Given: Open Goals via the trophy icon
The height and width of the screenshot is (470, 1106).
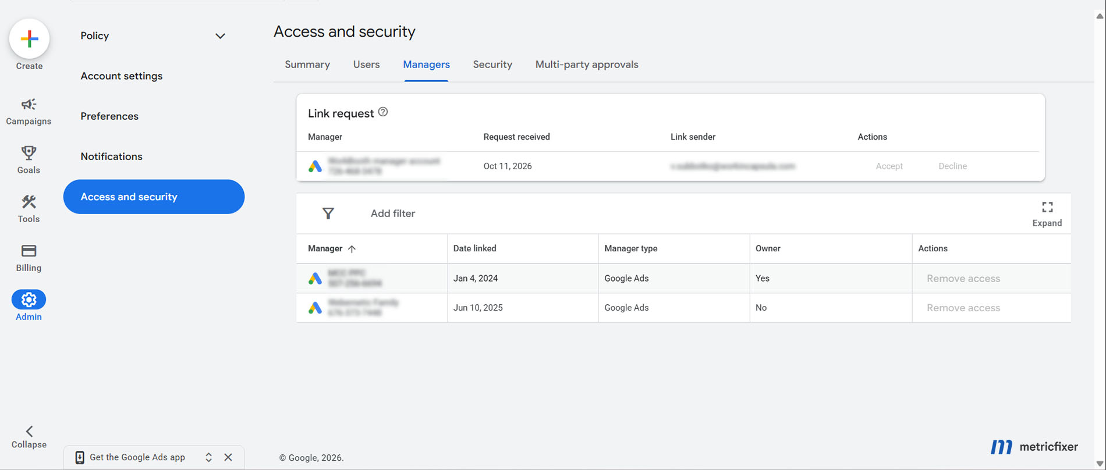Looking at the screenshot, I should tap(29, 152).
